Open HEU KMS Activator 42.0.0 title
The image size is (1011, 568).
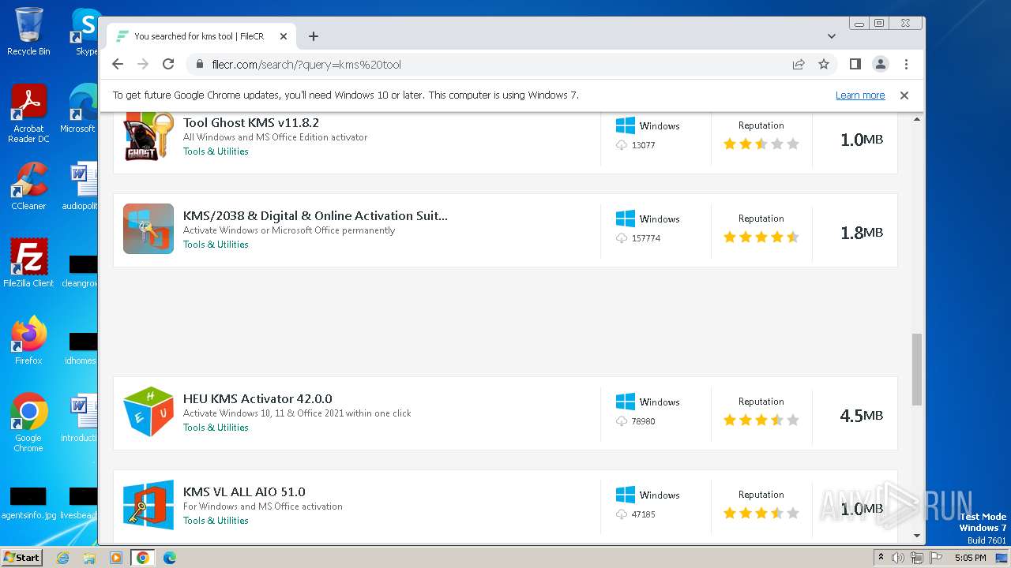[x=257, y=399]
